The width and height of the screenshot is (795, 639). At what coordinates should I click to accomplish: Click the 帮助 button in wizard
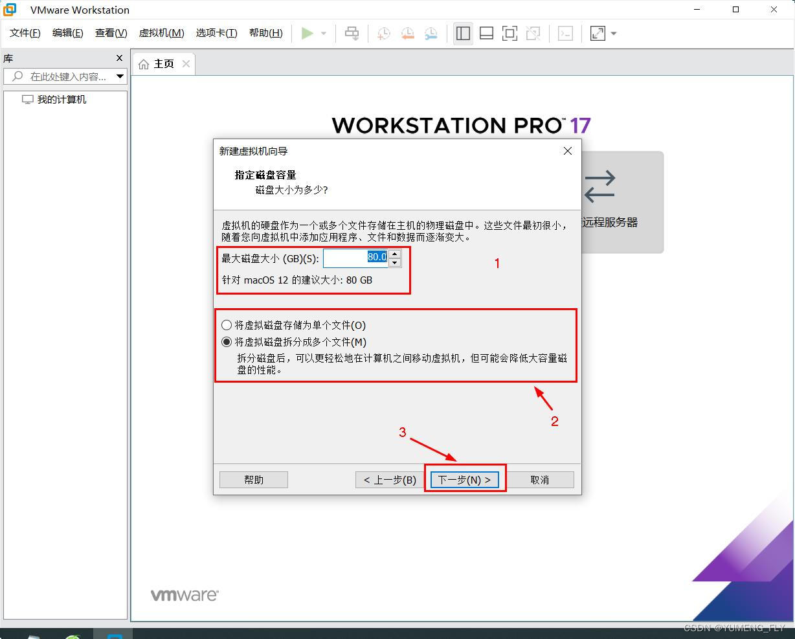[254, 480]
